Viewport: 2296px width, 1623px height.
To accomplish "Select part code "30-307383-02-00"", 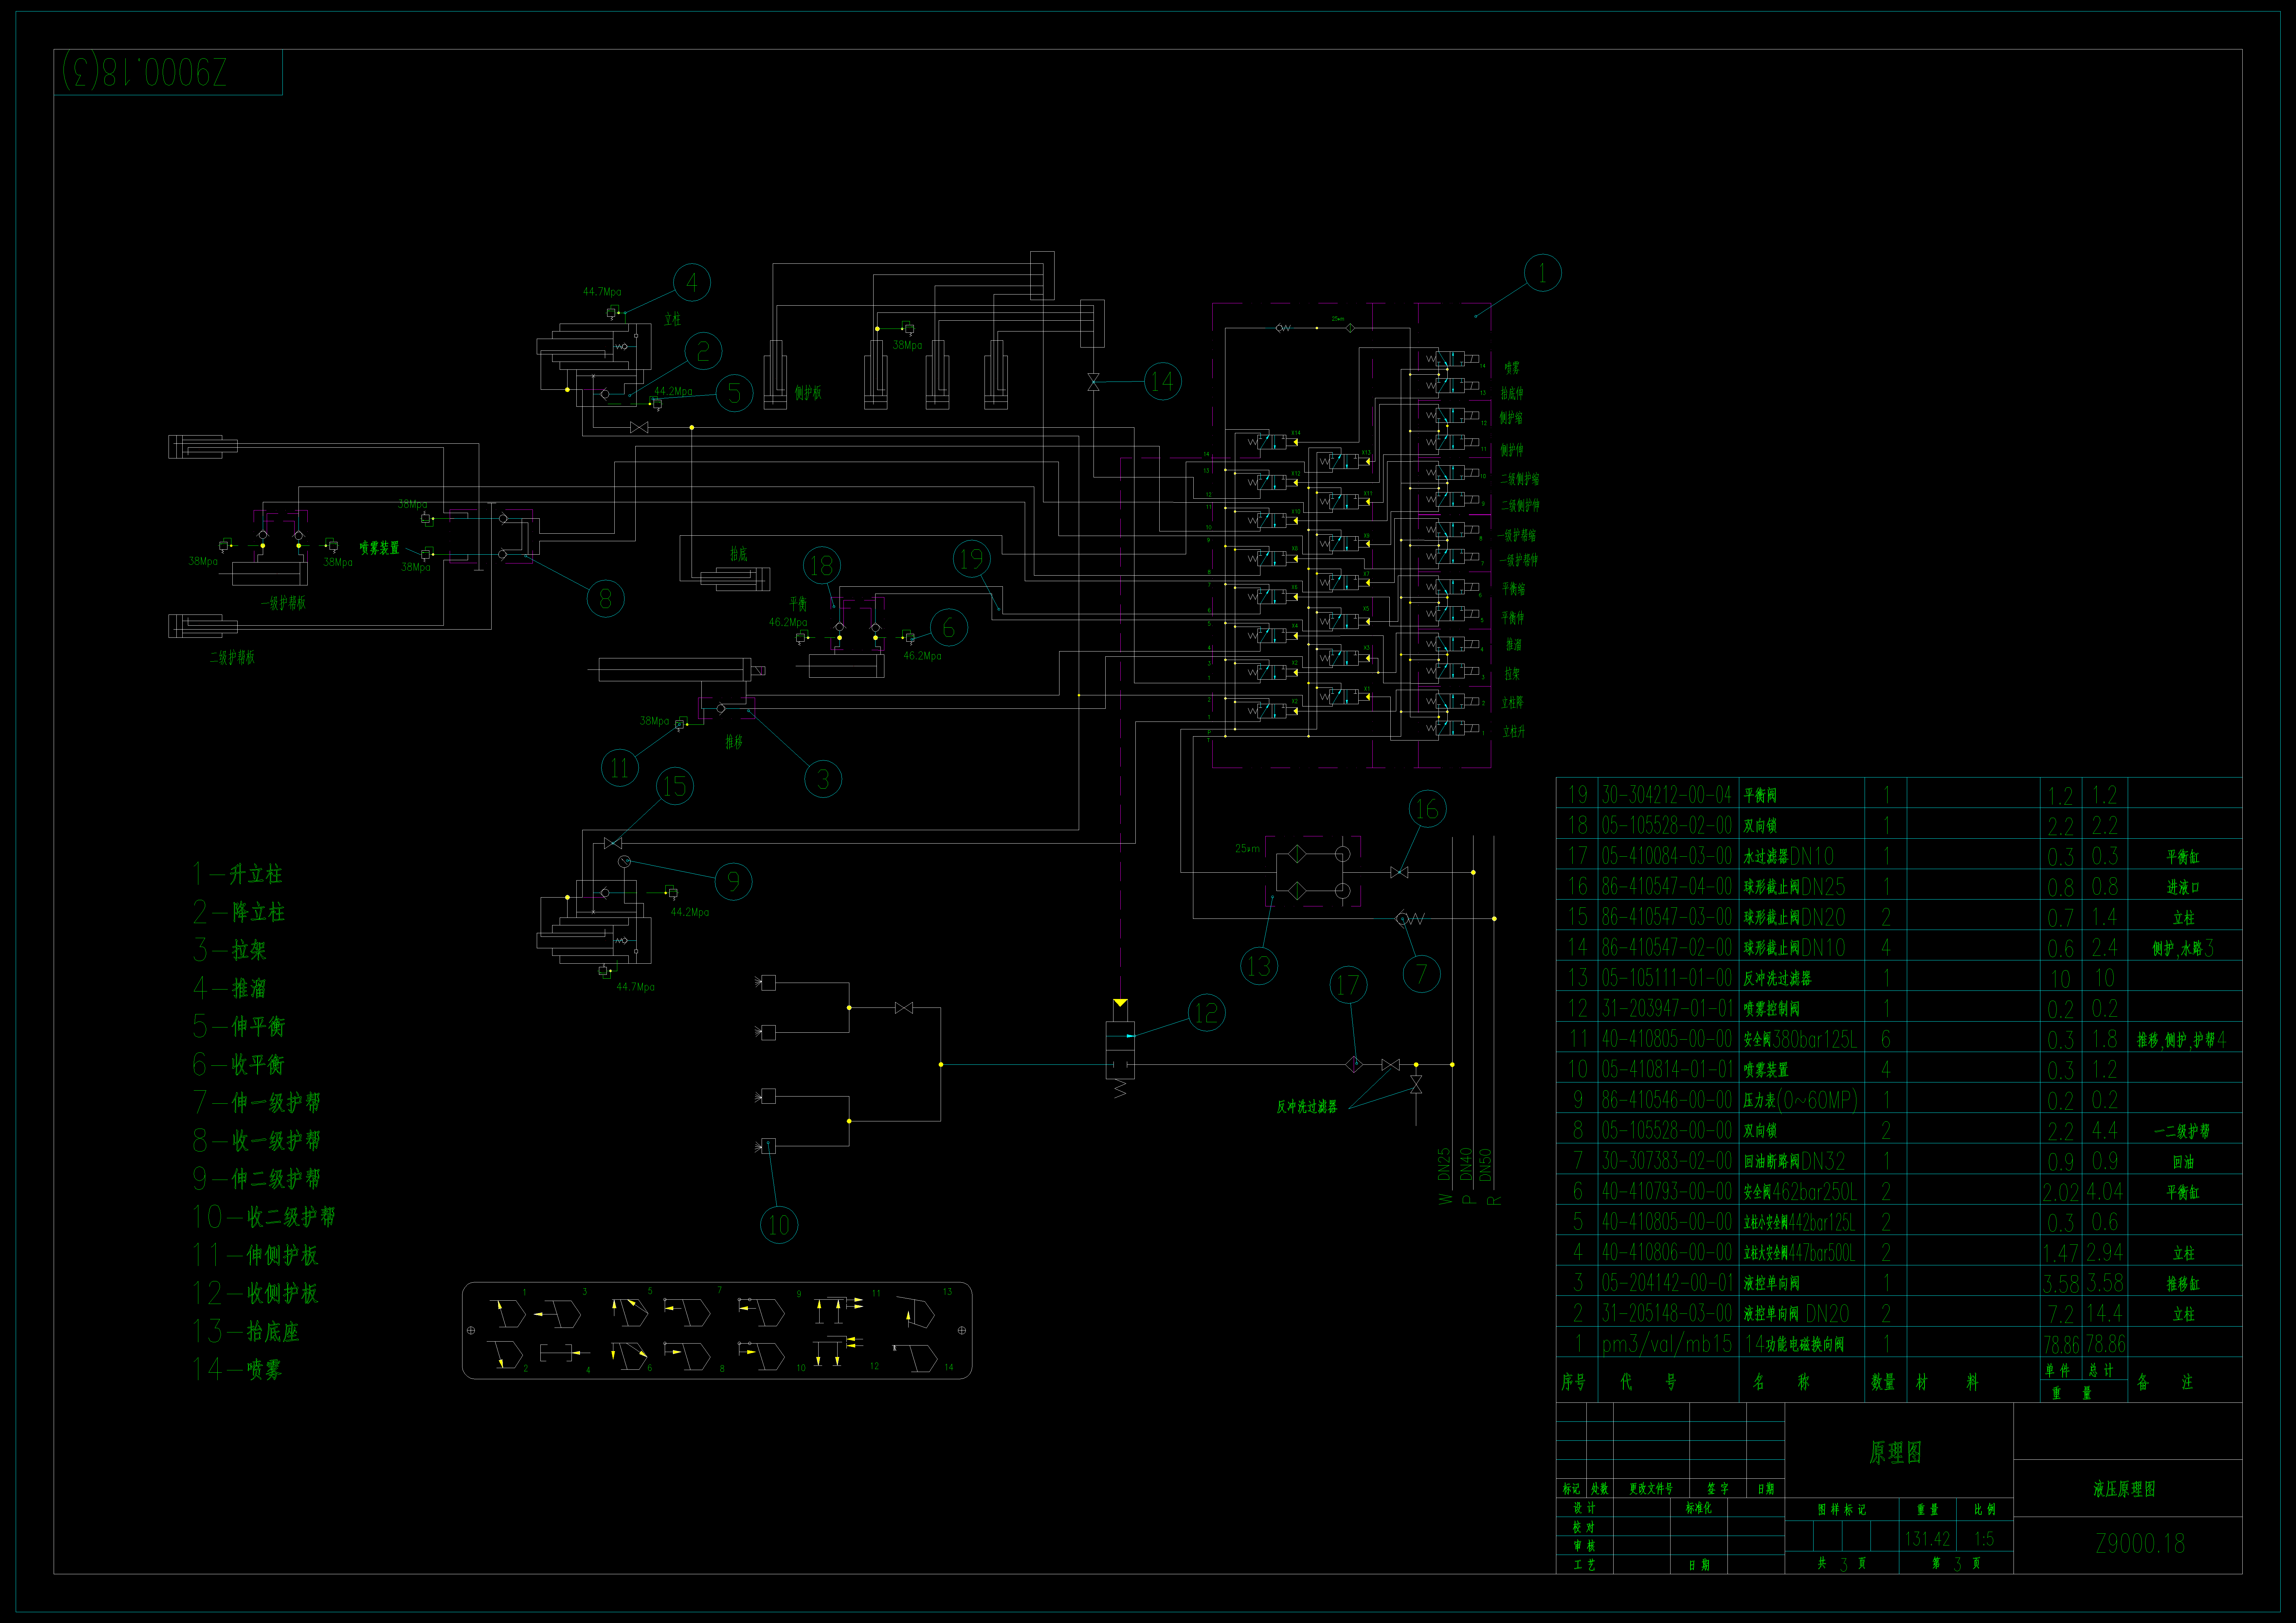I will pos(1667,1161).
